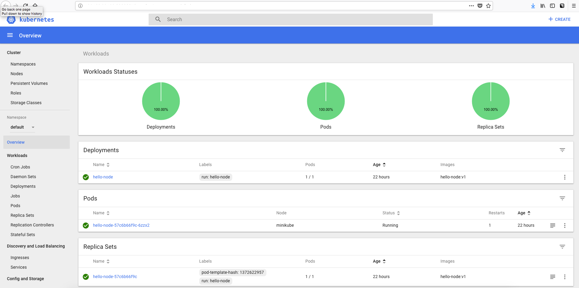
Task: Toggle the browser sidebar icon
Action: coord(552,6)
